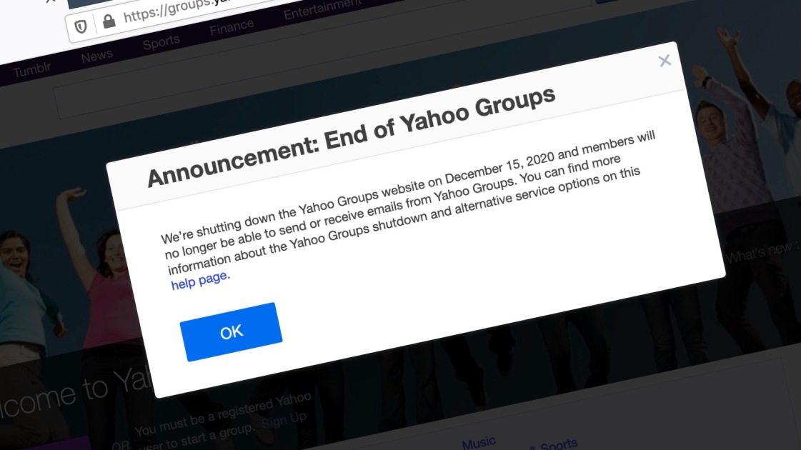801x450 pixels.
Task: Open the Music category link
Action: (x=479, y=443)
